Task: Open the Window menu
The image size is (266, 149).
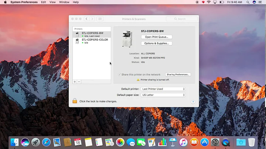Action: tap(64, 2)
